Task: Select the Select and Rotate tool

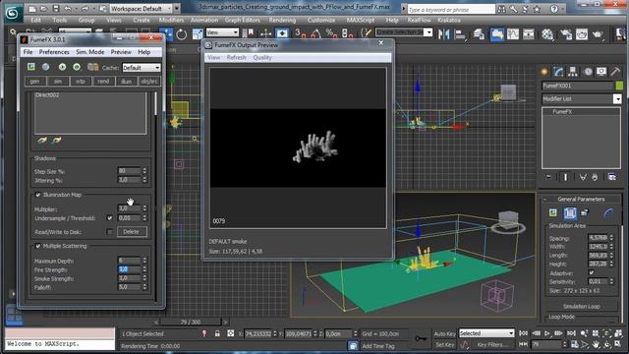Action: (x=182, y=34)
